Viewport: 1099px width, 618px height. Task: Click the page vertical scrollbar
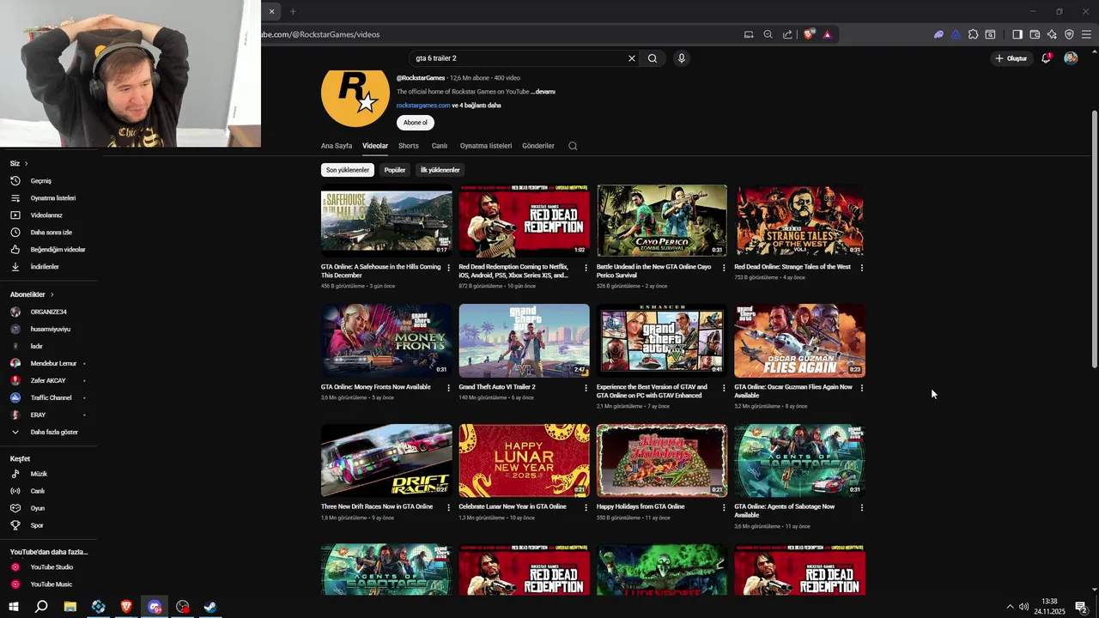tap(1094, 240)
